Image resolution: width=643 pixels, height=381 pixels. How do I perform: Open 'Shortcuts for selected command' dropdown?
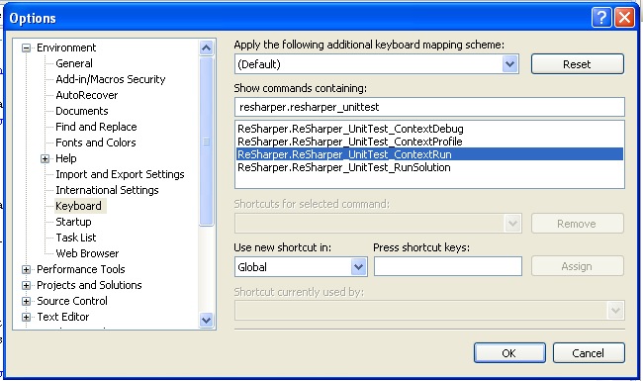point(512,224)
